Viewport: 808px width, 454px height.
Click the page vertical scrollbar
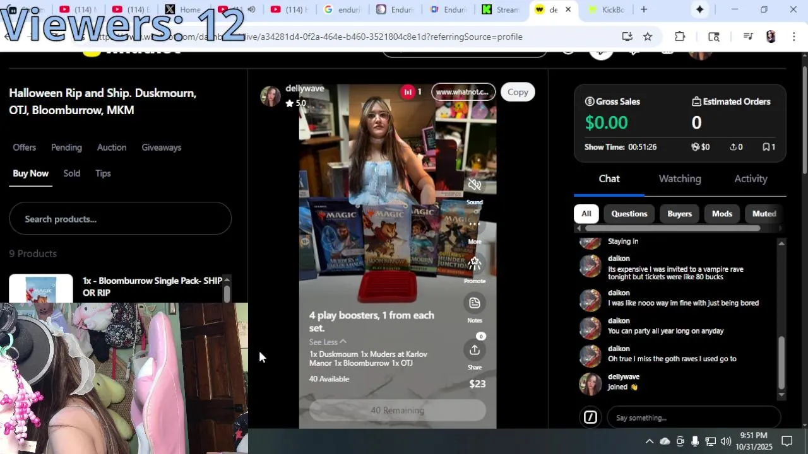click(804, 120)
